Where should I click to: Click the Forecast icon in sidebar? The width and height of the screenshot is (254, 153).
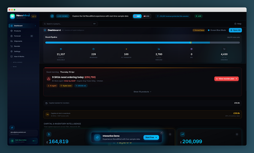12,36
